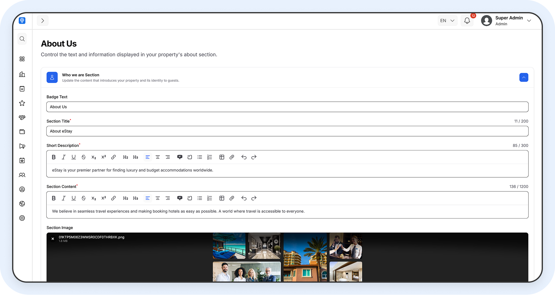This screenshot has height=296, width=555.
Task: Apply H2 heading in Short Description editor
Action: (x=125, y=157)
